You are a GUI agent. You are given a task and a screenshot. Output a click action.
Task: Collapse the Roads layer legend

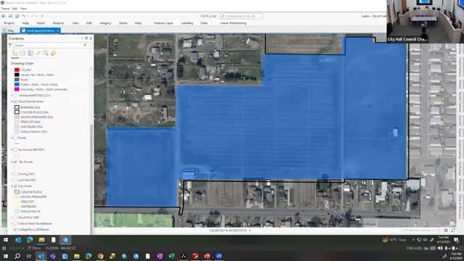tap(12, 138)
